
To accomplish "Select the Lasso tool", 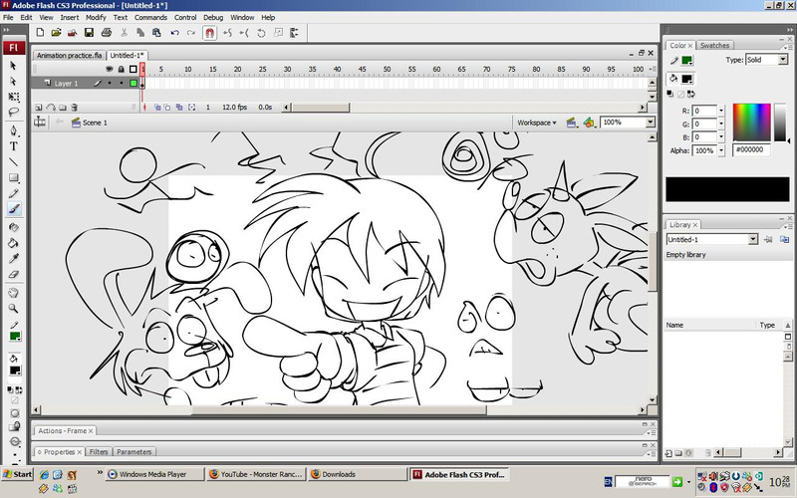I will [13, 112].
